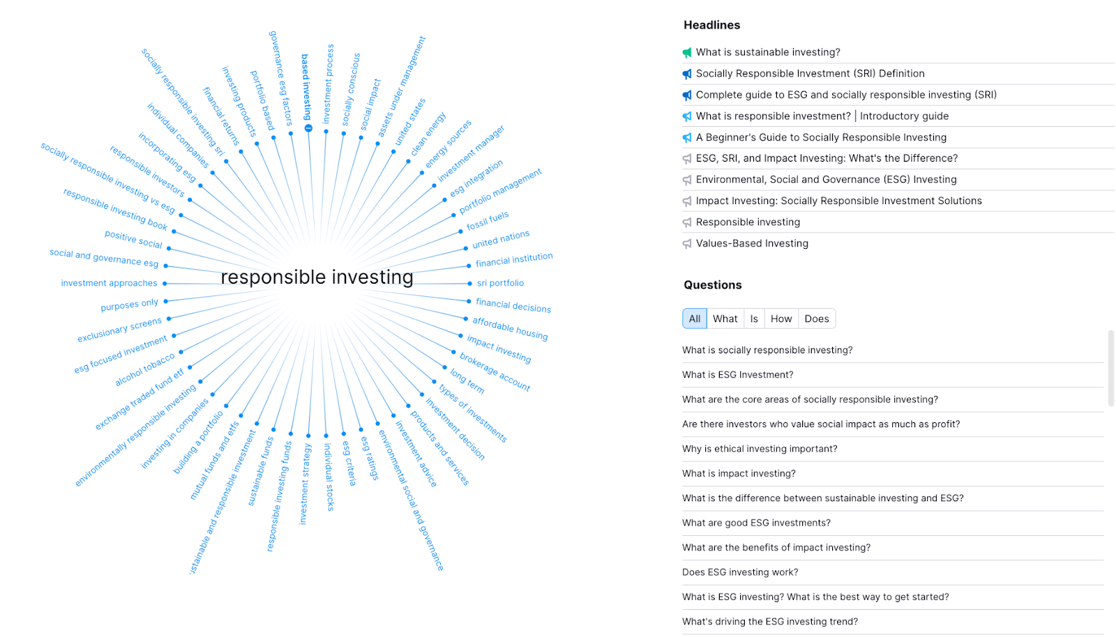
Task: Filter questions by 'Is'
Action: (x=754, y=318)
